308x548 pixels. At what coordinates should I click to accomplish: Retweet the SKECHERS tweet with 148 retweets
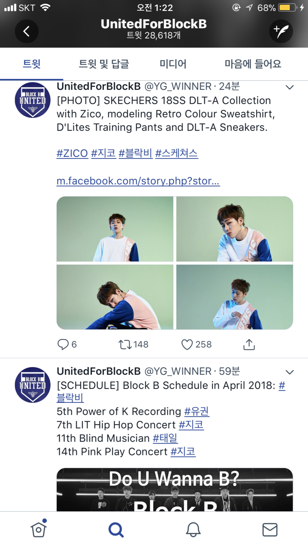[x=133, y=344]
